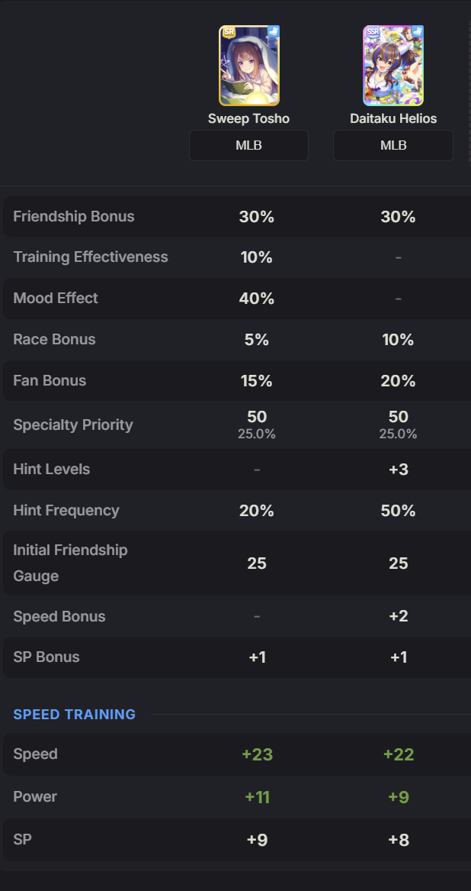Click the SSR rarity badge on Daitaku Helios
The image size is (471, 891).
pyautogui.click(x=373, y=32)
